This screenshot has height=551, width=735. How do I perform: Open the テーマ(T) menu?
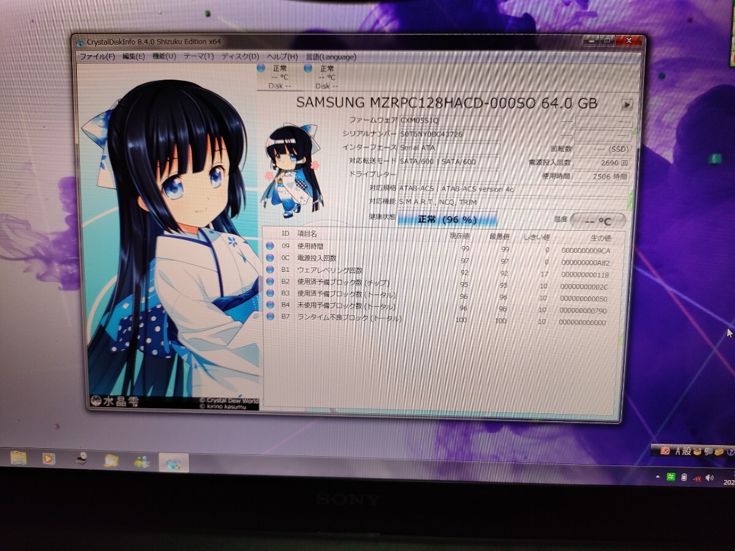[x=198, y=56]
